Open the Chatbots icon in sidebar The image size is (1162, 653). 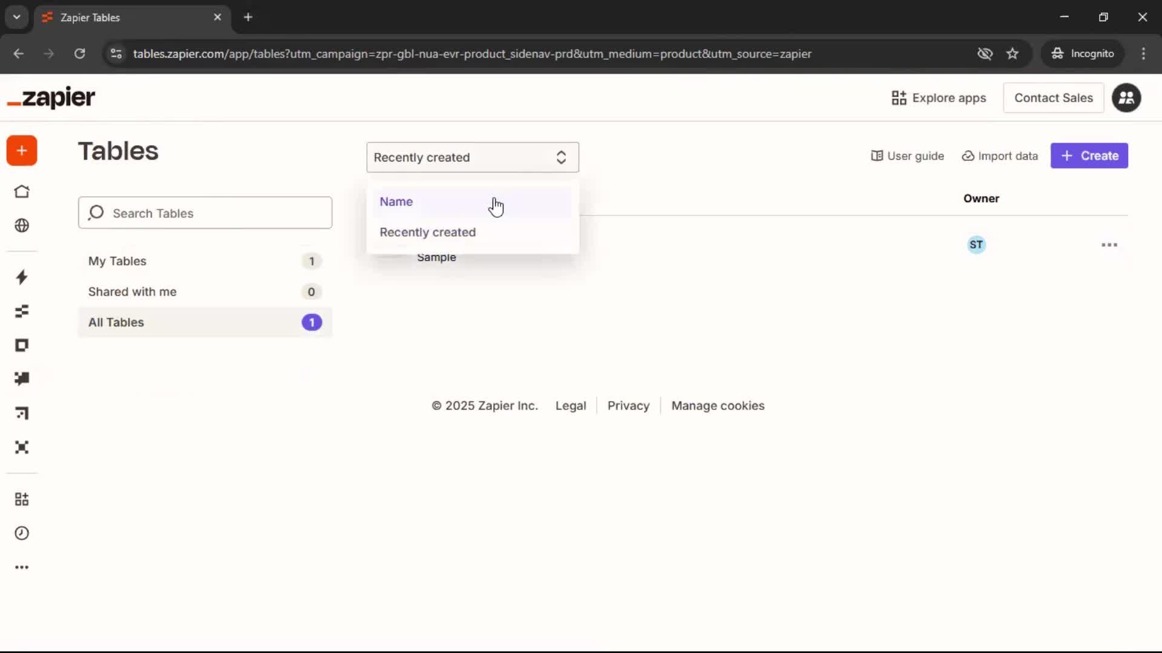[22, 379]
